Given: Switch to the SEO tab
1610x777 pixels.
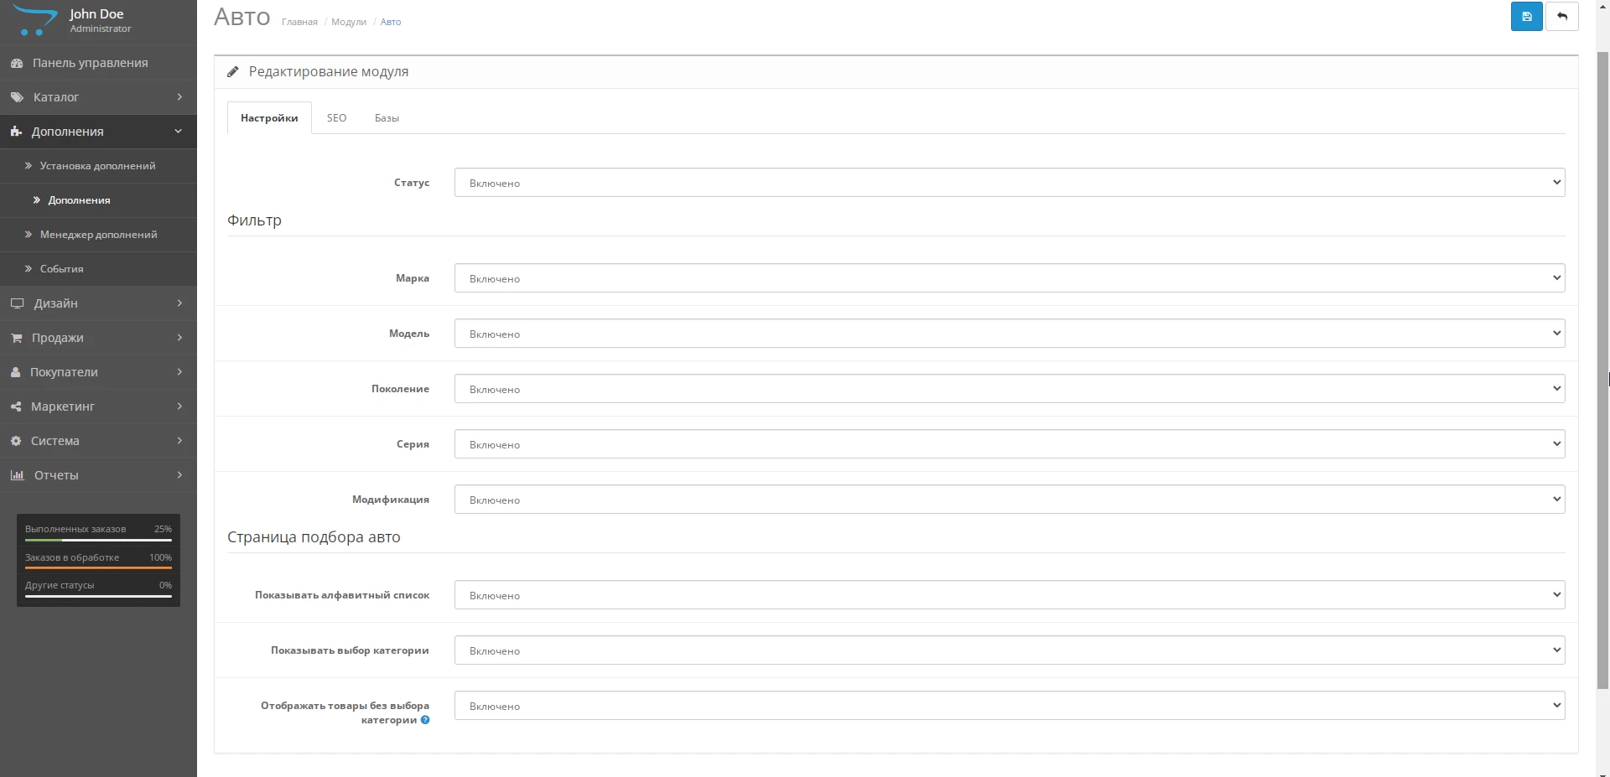Looking at the screenshot, I should pos(336,118).
